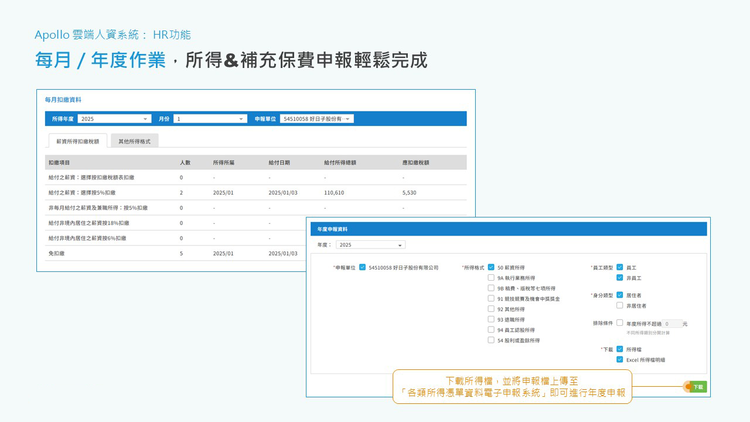Switch to the 其他所得格式 tab

point(135,140)
